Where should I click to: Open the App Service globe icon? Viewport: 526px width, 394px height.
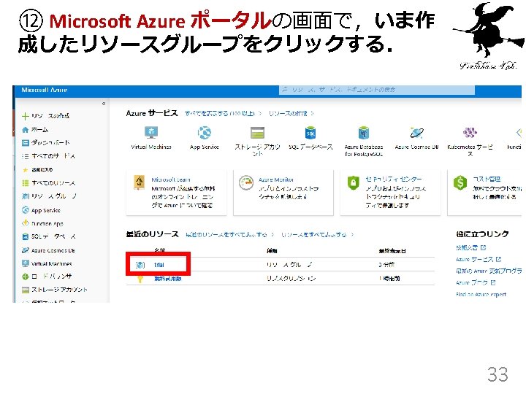tap(205, 133)
